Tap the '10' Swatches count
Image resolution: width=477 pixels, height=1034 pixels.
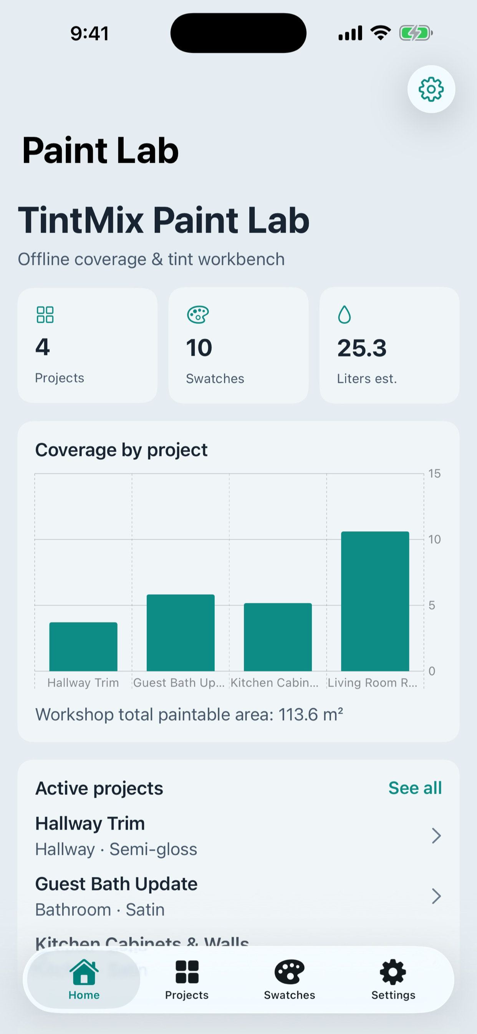click(x=199, y=348)
